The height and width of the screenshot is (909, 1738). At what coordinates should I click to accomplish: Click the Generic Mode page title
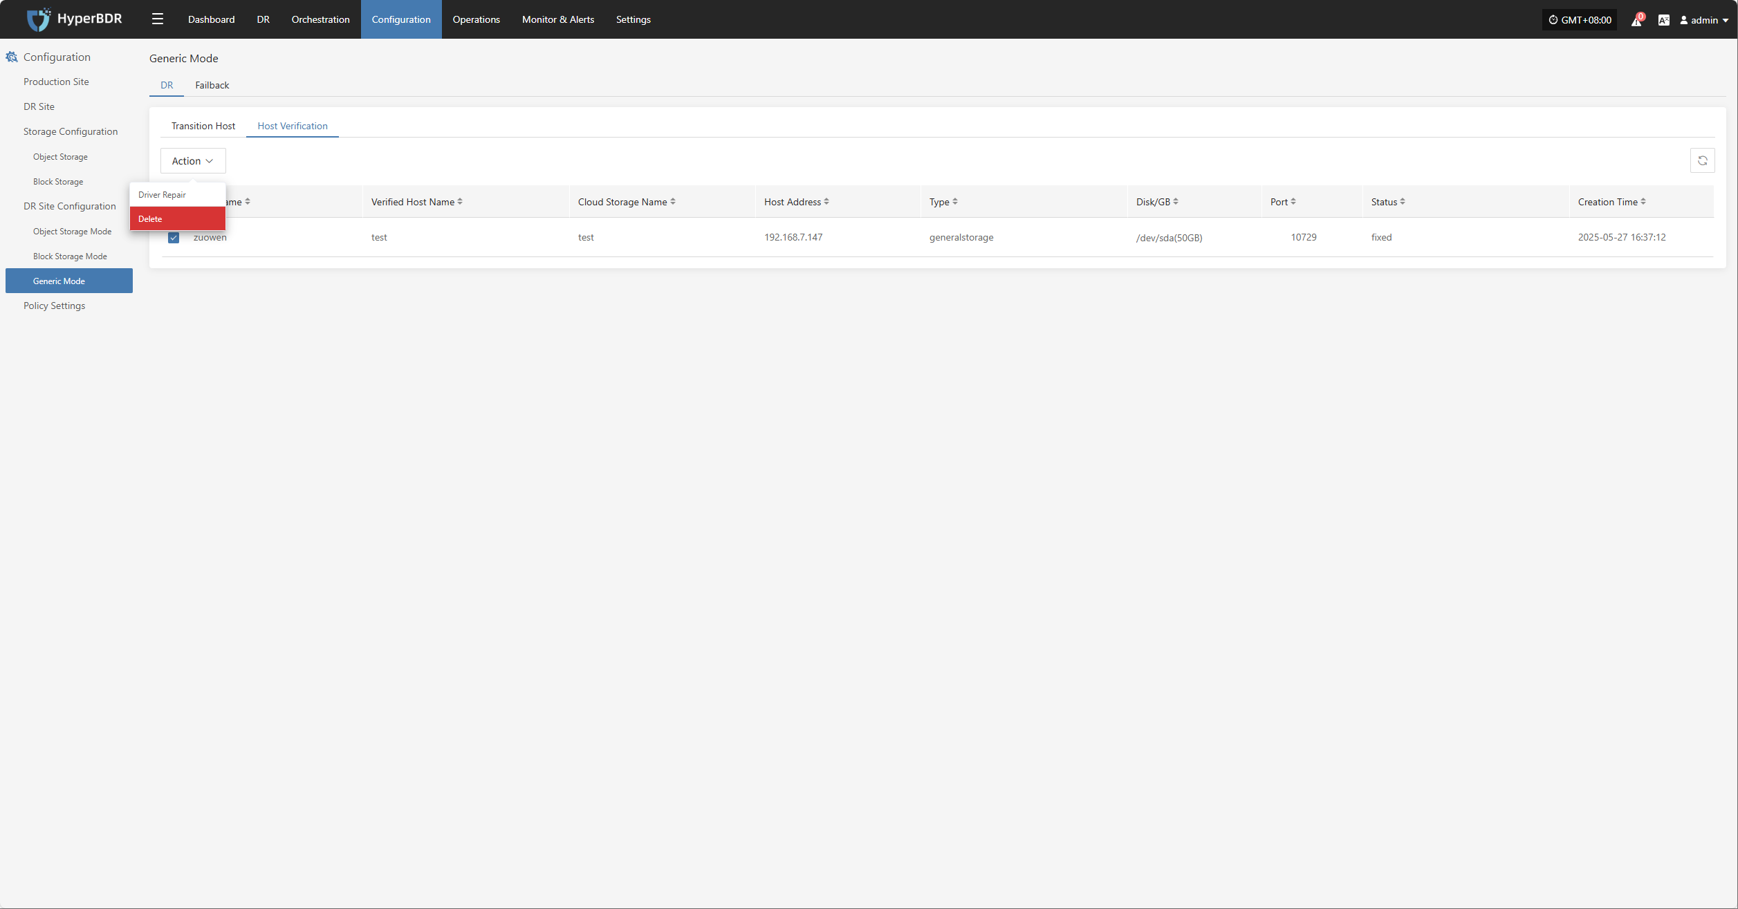184,58
